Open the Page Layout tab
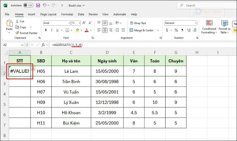Viewport: 237px width, 141px height. [x=48, y=14]
